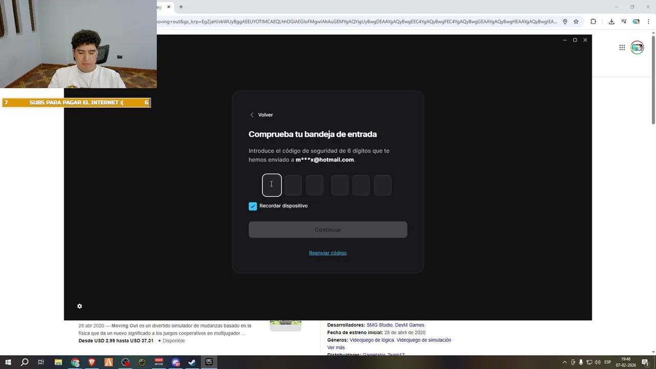Open Discord from the taskbar
The image size is (656, 369).
tap(176, 362)
